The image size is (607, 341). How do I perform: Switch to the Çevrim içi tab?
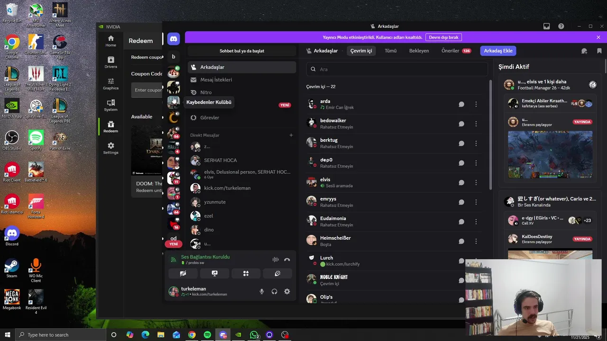(x=361, y=51)
